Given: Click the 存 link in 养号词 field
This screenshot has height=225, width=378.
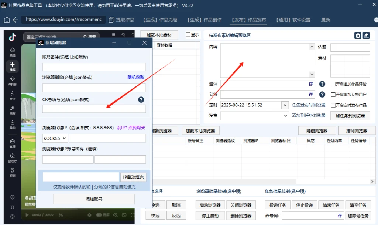Looking at the screenshot, I should click(340, 215).
